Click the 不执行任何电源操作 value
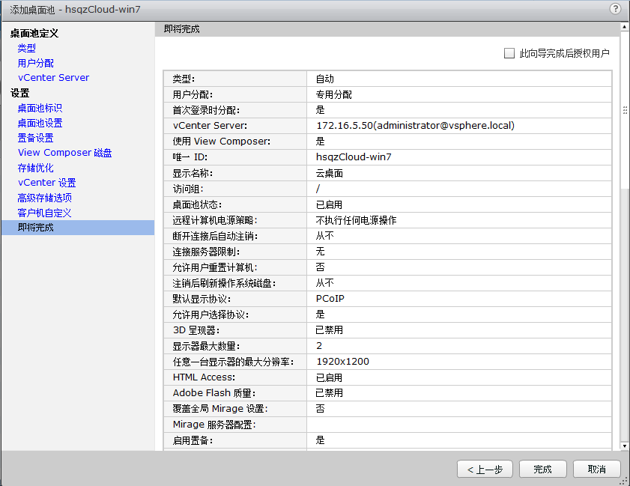The image size is (630, 486). pyautogui.click(x=356, y=220)
